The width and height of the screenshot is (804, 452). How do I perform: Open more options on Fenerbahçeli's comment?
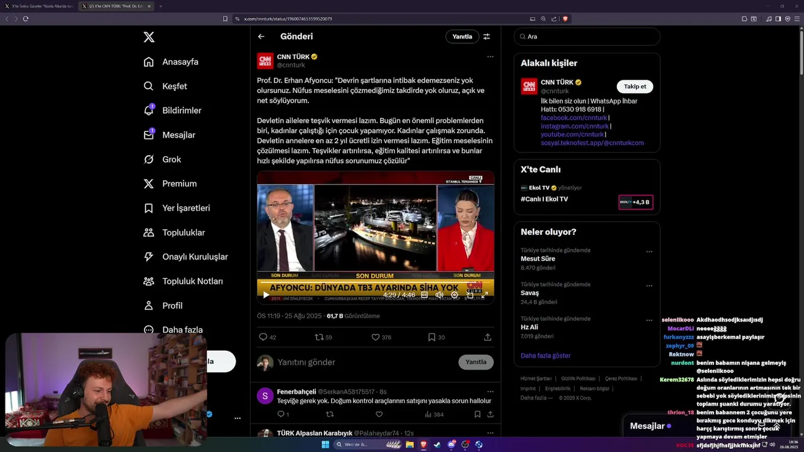(490, 391)
